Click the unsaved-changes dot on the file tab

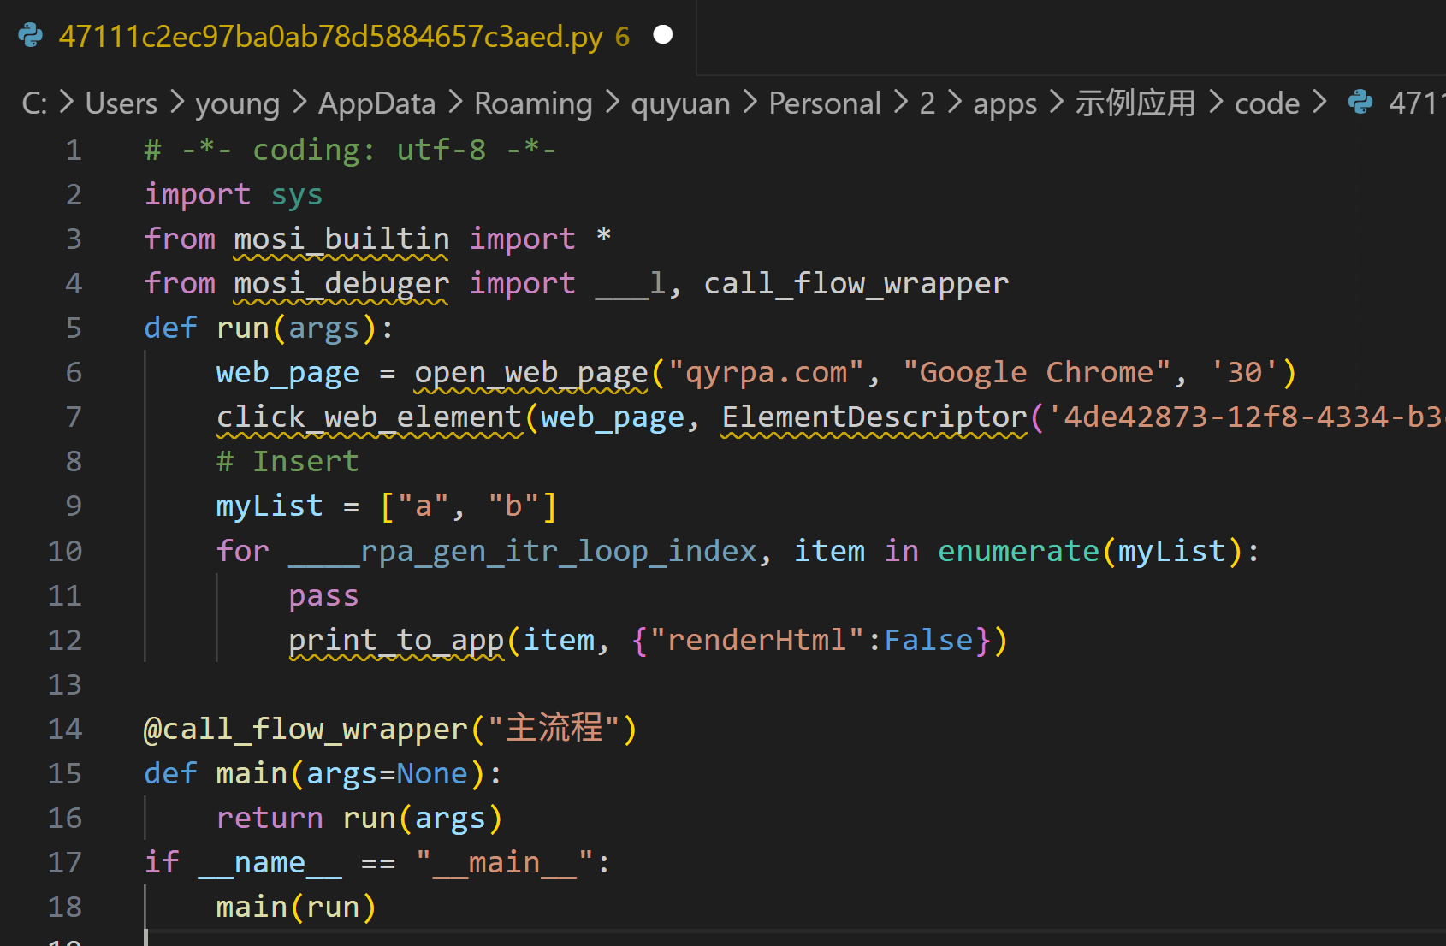662,35
